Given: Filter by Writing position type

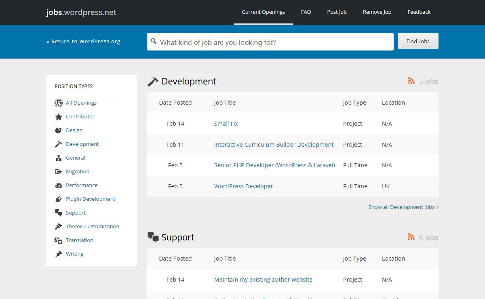Looking at the screenshot, I should coord(75,254).
